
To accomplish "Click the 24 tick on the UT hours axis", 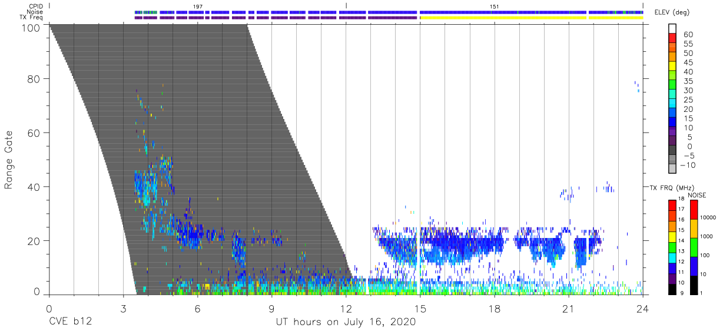I will [643, 307].
